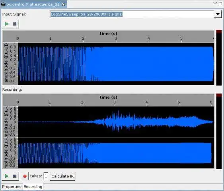Click the recording level meter

click(x=219, y=131)
